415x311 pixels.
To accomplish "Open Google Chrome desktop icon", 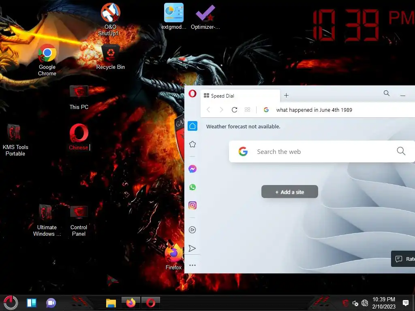I will [47, 60].
